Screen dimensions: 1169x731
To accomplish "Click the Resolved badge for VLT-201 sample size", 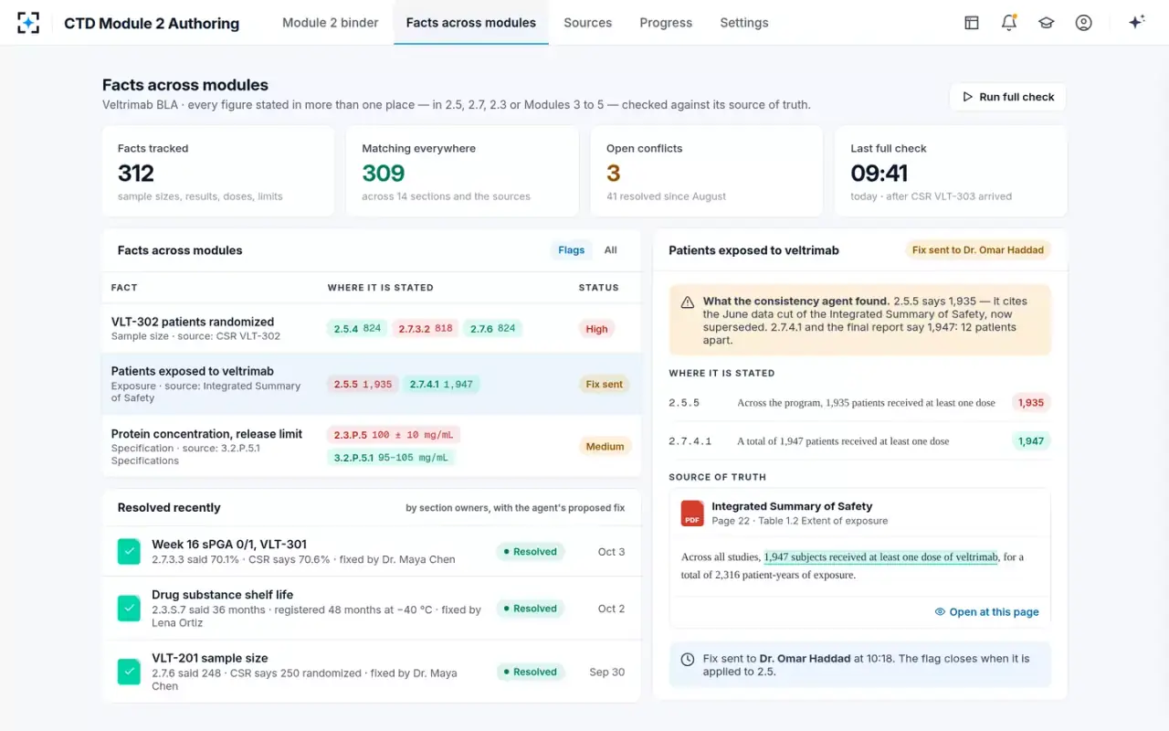I will (532, 672).
